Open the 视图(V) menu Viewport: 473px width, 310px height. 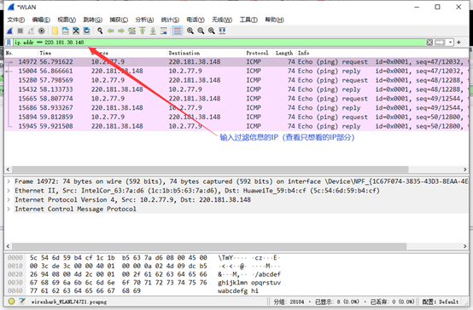tap(67, 20)
